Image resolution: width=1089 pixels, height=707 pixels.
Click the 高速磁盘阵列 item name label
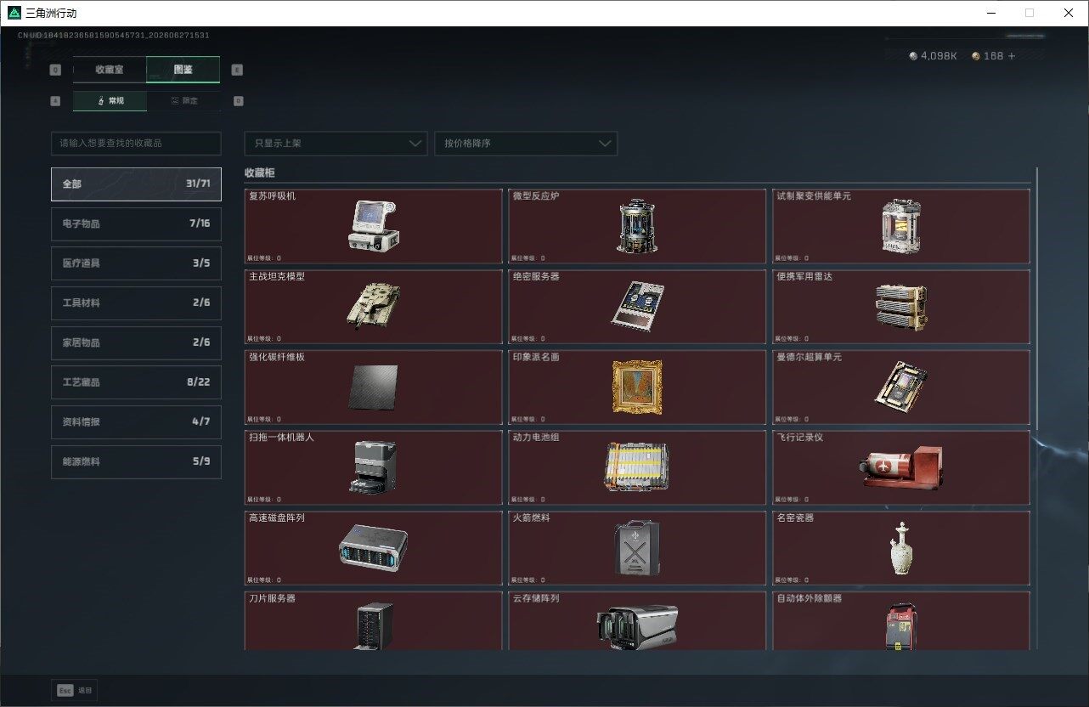[277, 518]
